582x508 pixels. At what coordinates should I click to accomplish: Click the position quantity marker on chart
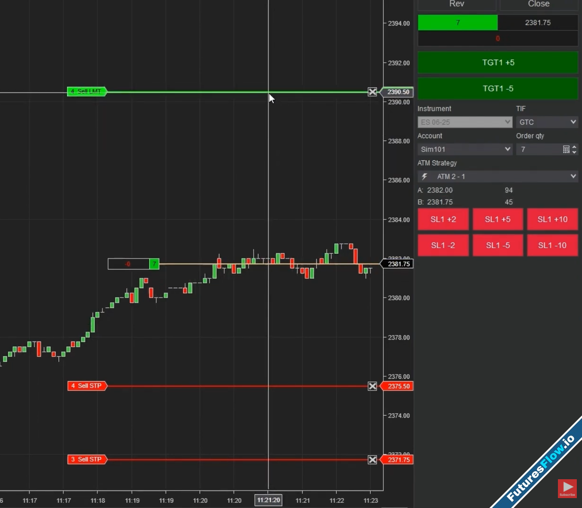pos(154,264)
